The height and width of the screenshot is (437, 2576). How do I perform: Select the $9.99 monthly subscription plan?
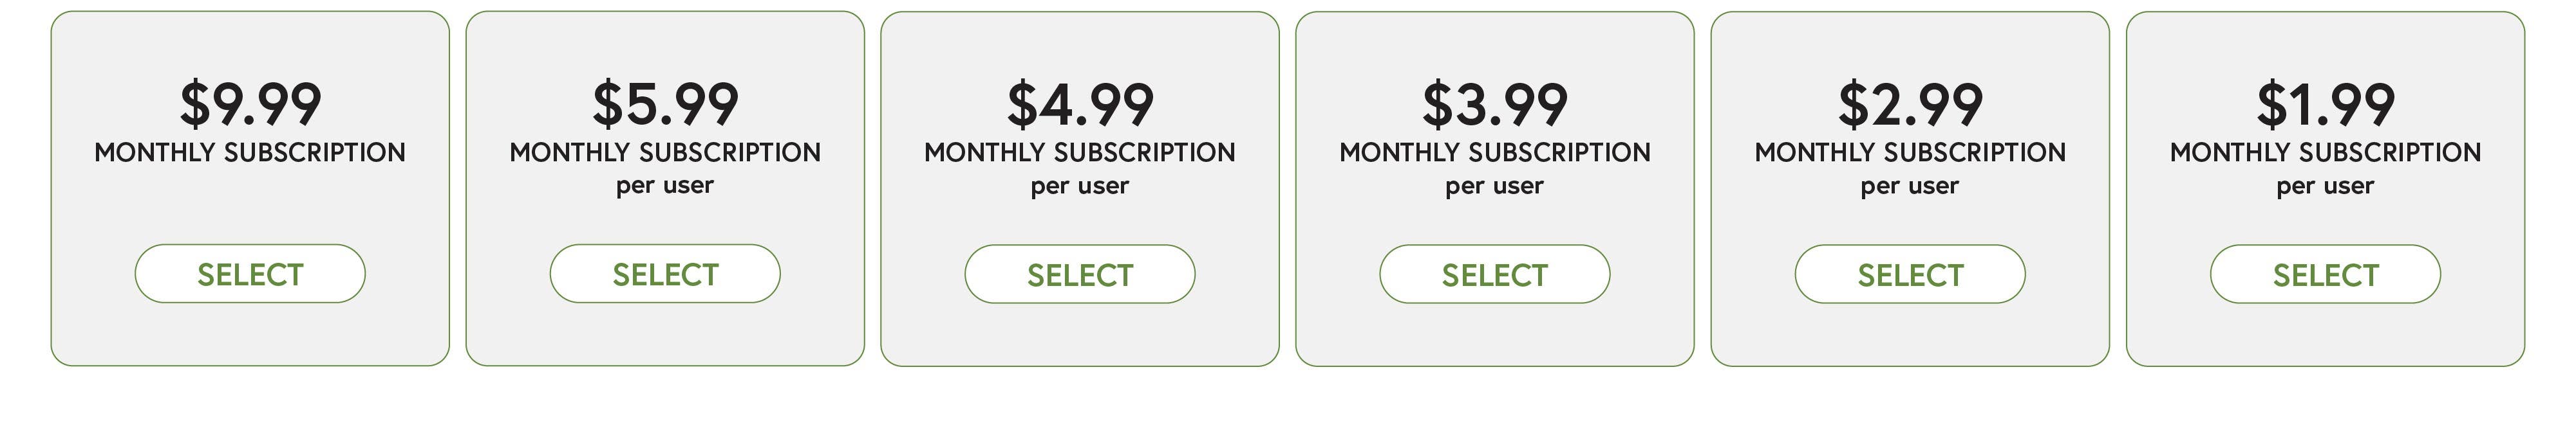tap(250, 273)
